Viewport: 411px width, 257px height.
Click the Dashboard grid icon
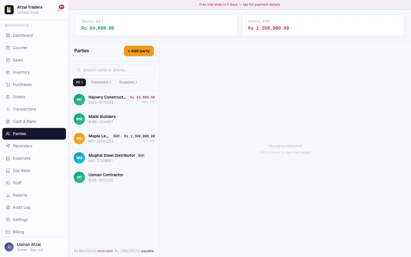click(x=8, y=36)
